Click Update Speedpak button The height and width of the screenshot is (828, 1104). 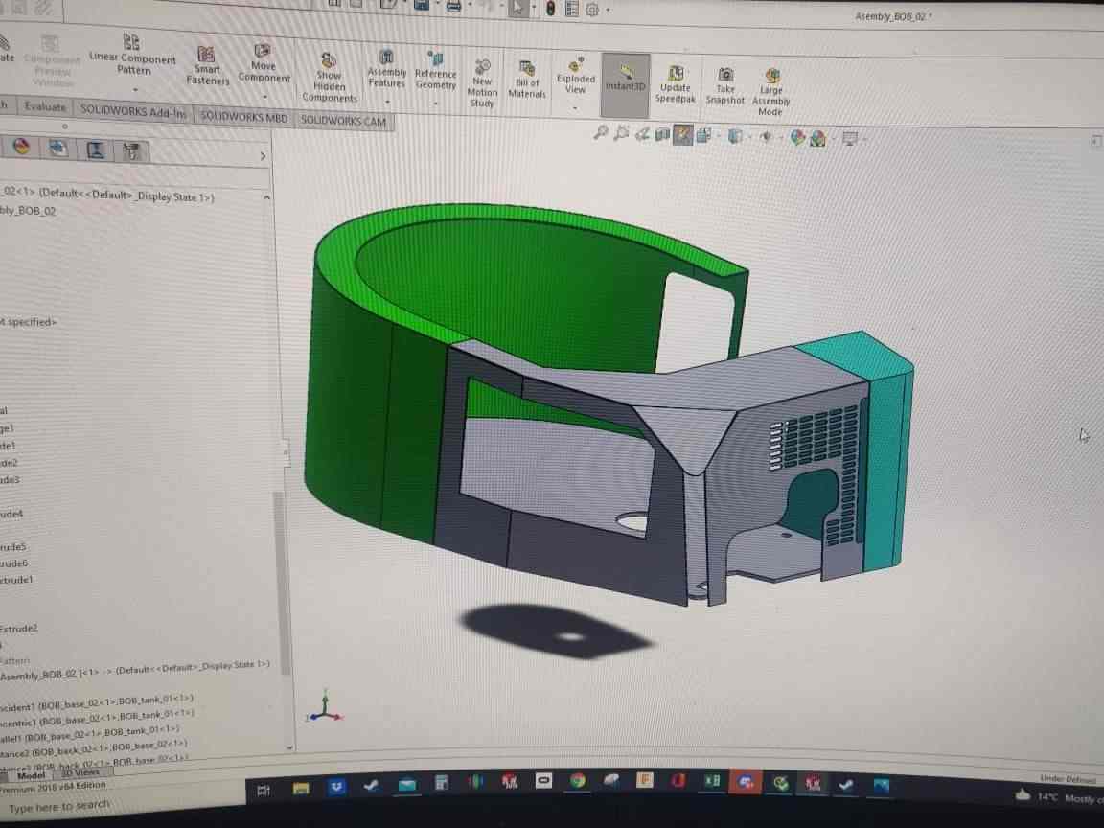coord(675,84)
